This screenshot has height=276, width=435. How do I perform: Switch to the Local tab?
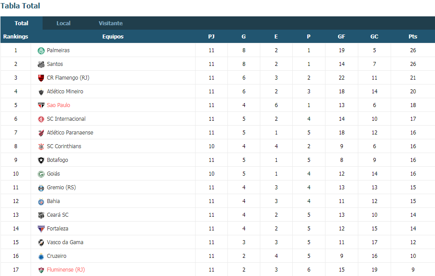(x=63, y=23)
